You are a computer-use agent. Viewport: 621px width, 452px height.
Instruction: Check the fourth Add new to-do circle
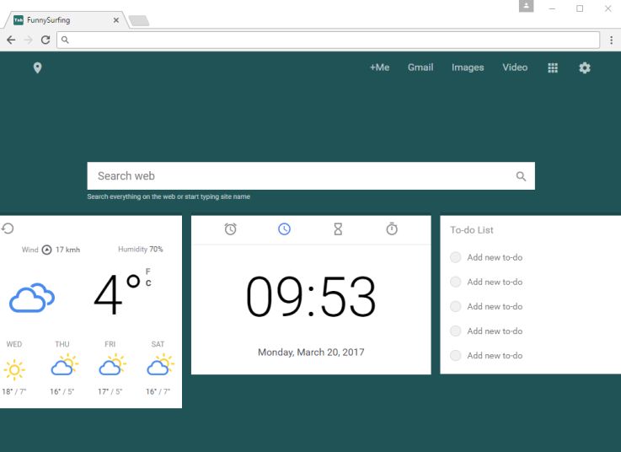click(x=456, y=331)
